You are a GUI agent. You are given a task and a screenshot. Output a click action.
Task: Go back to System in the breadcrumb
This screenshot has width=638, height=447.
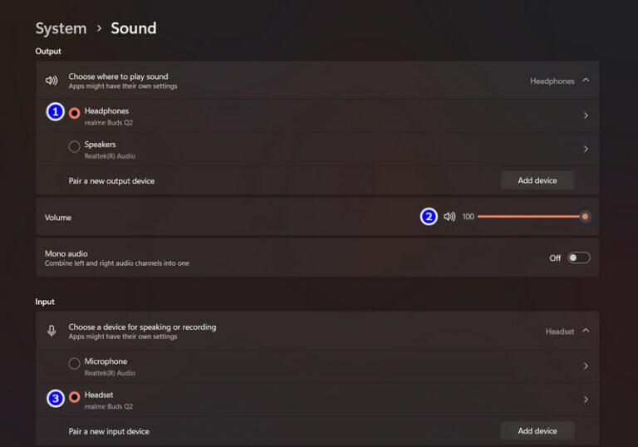pos(61,28)
